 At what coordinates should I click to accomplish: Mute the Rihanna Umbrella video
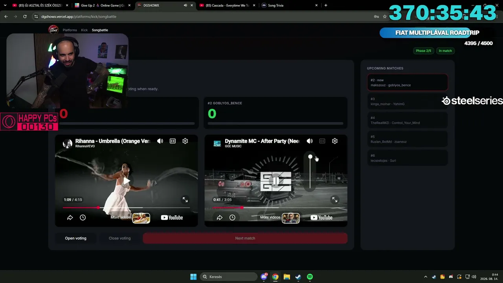coord(160,141)
